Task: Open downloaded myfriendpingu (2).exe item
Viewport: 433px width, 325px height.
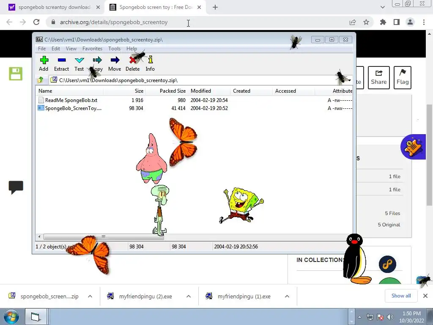Action: [140, 296]
